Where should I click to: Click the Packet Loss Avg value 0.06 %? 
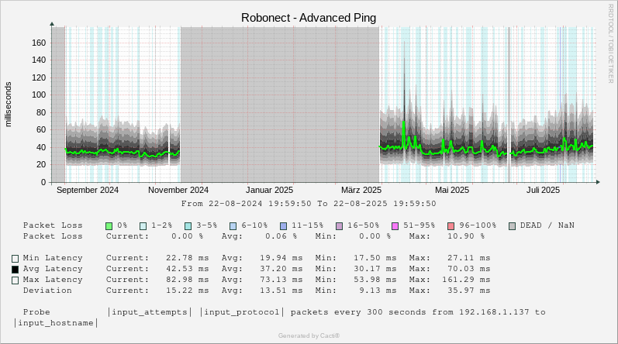click(x=281, y=236)
